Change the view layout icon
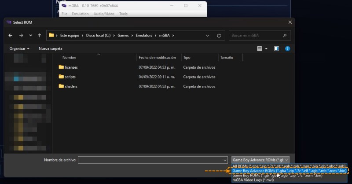 pos(260,48)
